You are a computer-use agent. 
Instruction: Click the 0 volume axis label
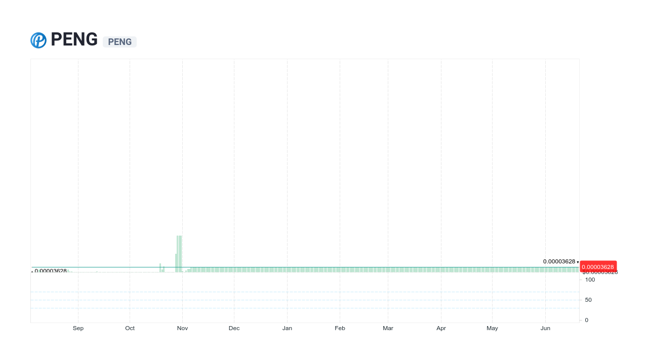[x=586, y=320]
